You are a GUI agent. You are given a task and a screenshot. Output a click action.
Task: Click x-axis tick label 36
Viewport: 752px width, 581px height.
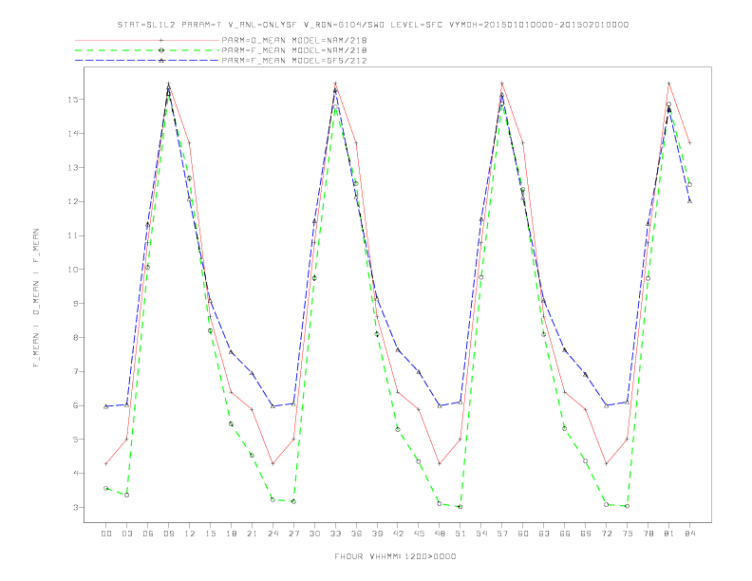(x=356, y=534)
